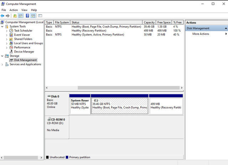
Task: Select the Services and Applications icon
Action: coord(7,64)
